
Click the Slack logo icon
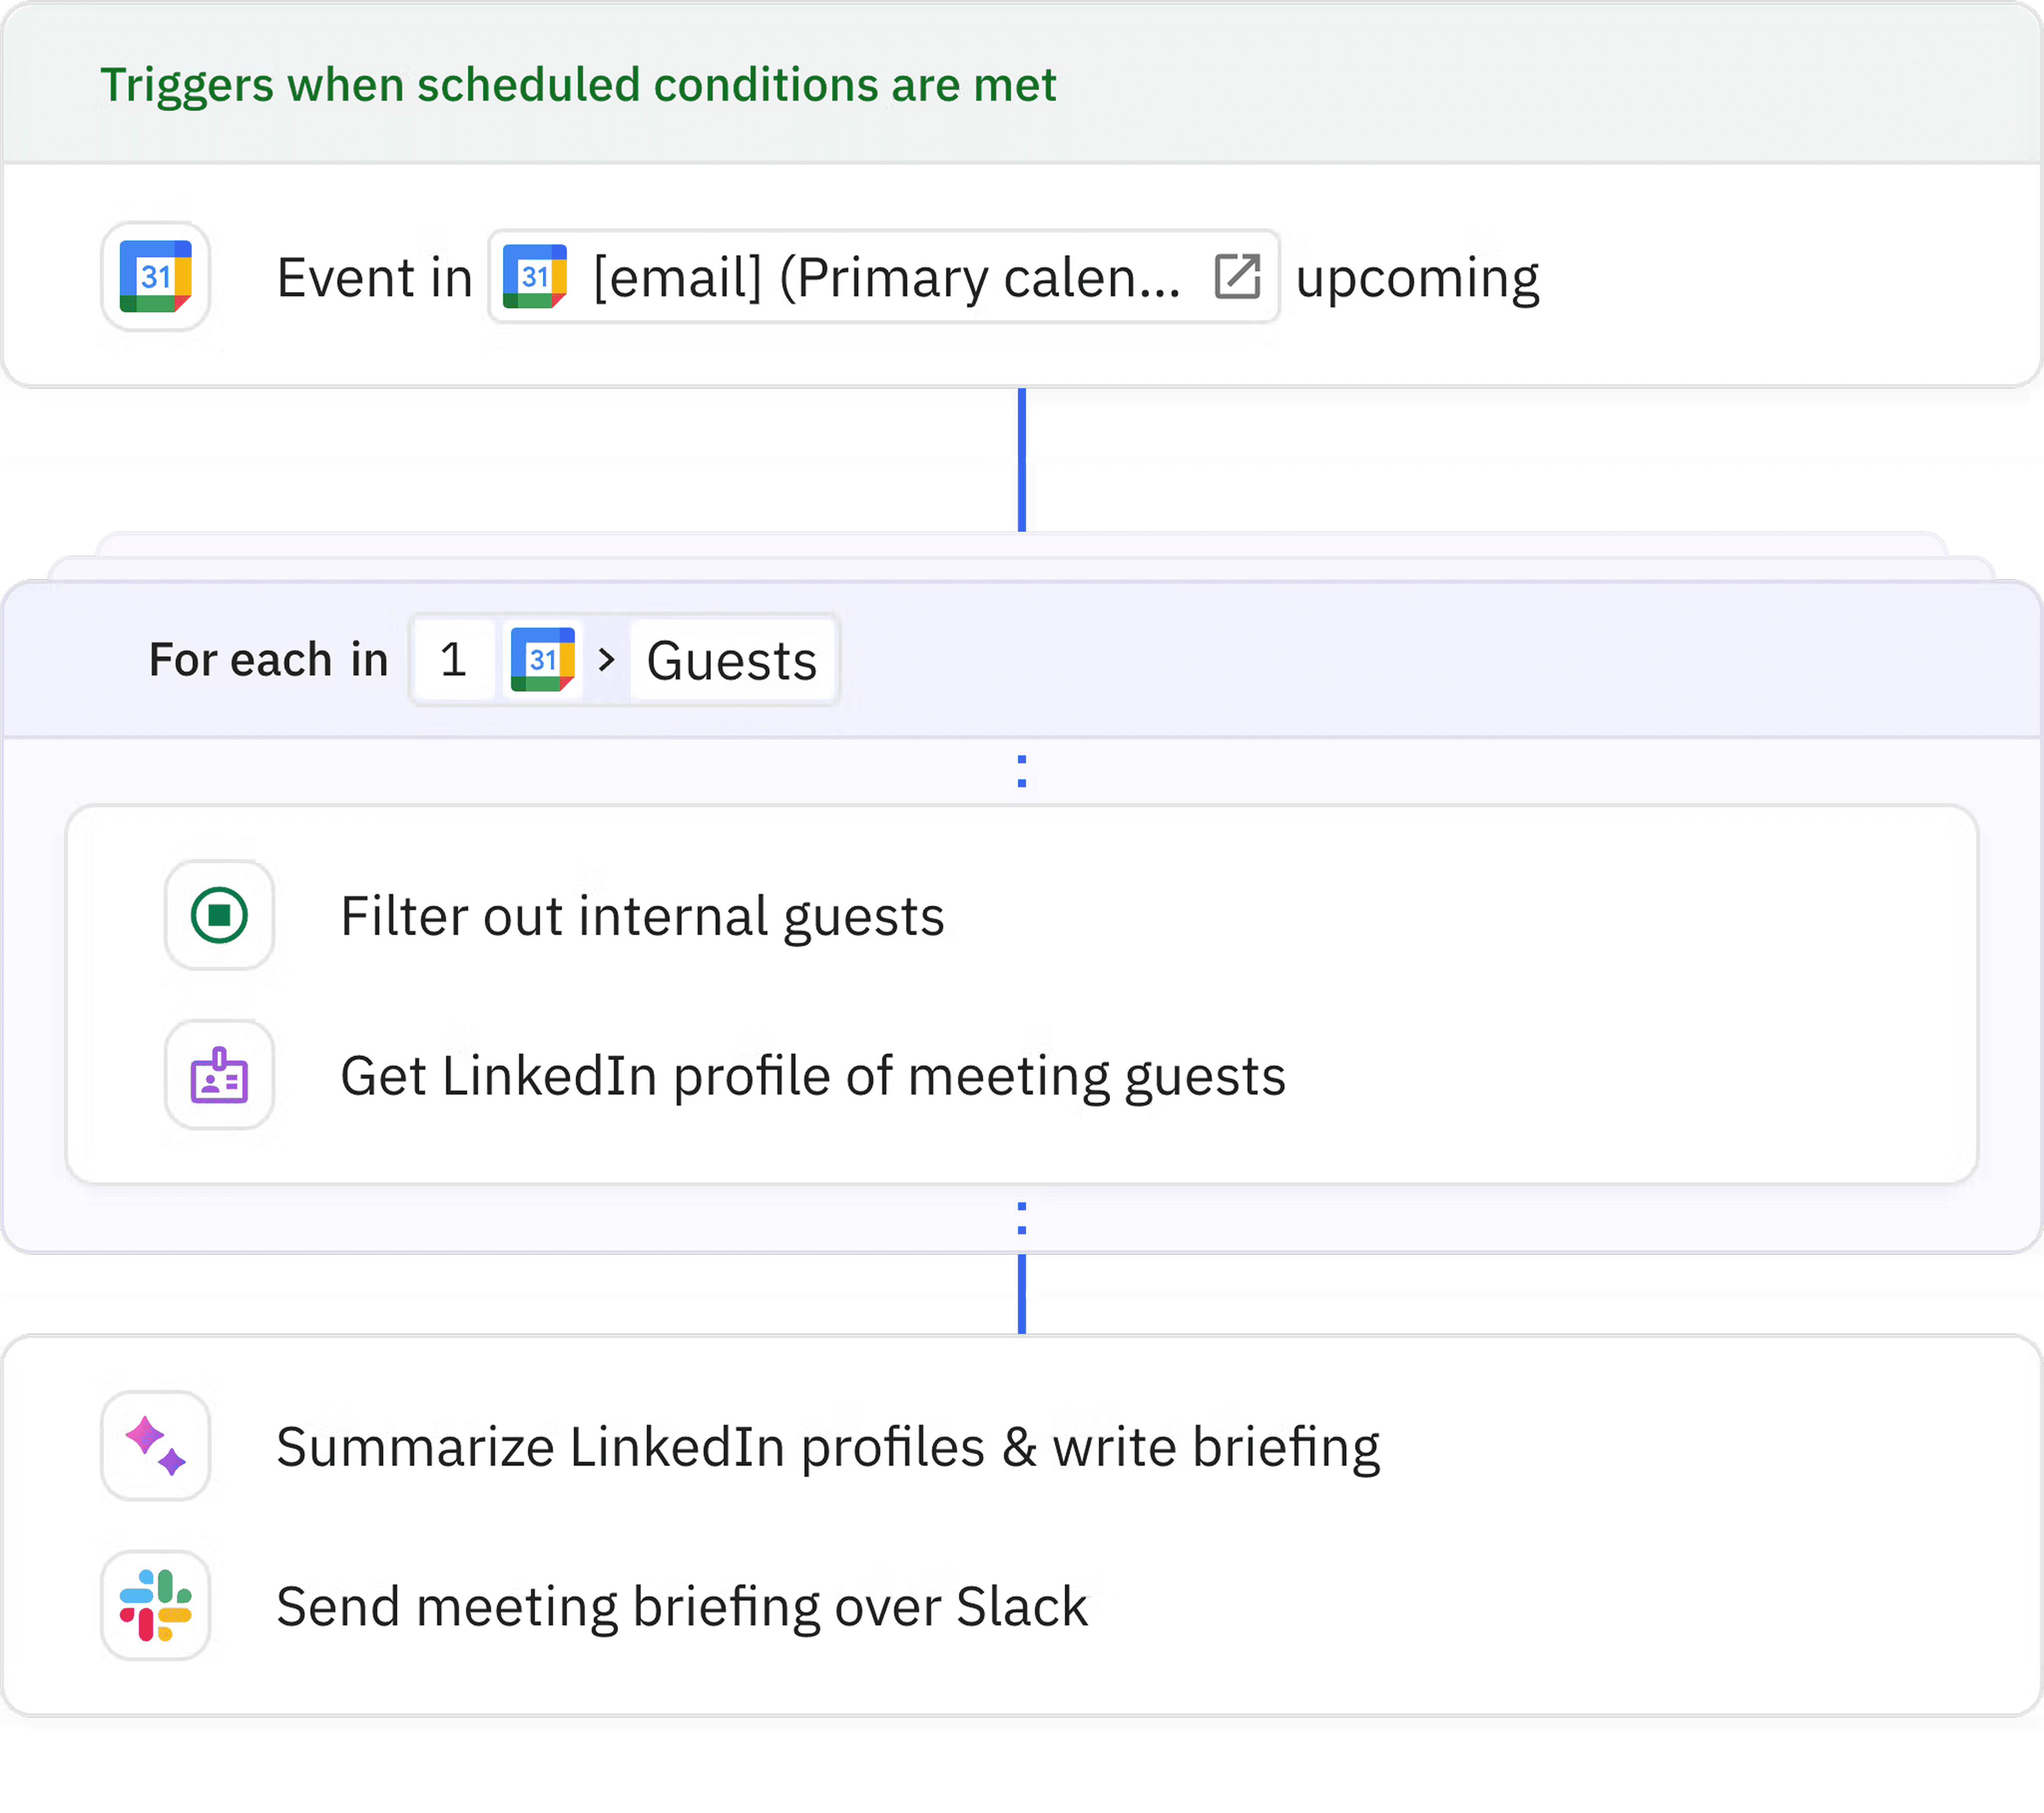[x=155, y=1606]
